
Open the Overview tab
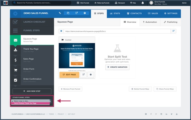point(130,22)
